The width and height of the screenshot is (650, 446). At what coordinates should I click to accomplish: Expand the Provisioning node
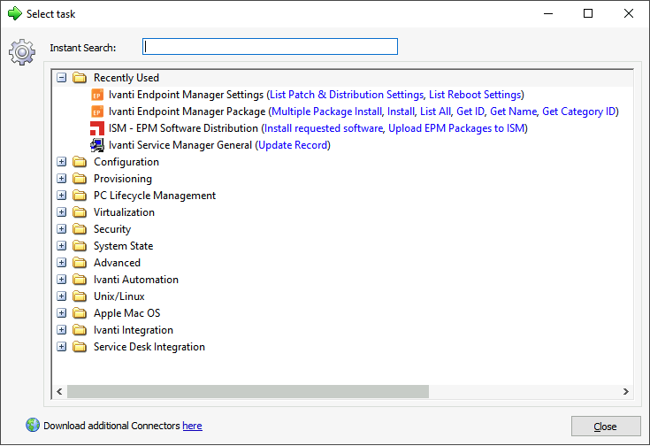61,179
